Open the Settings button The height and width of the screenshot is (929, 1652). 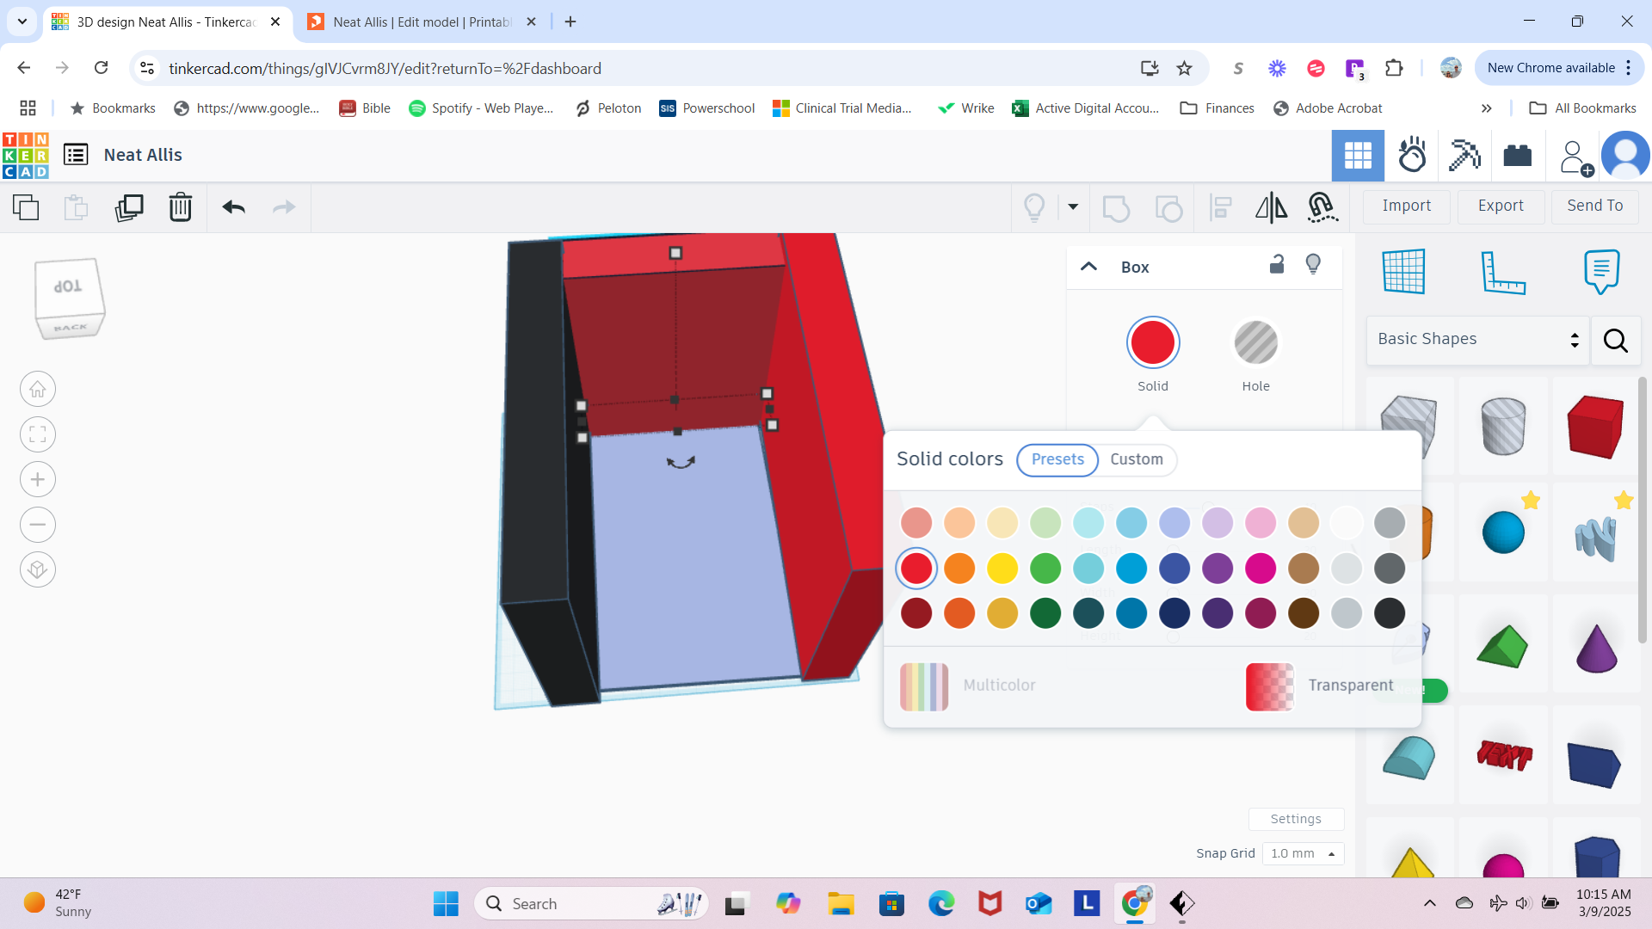(x=1296, y=820)
